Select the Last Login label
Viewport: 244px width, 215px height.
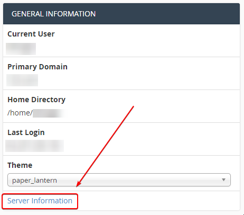pyautogui.click(x=26, y=132)
